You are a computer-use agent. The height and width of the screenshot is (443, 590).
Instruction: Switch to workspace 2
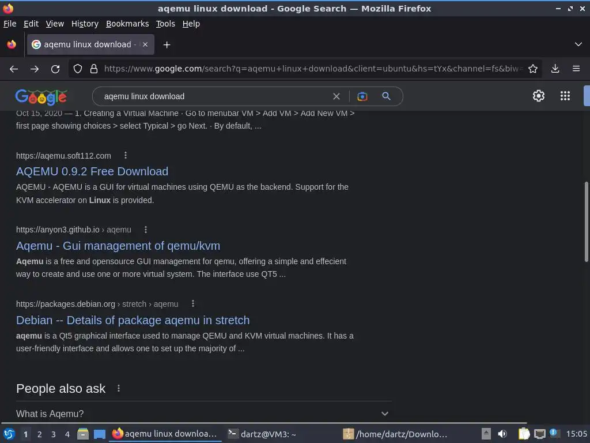(x=40, y=434)
